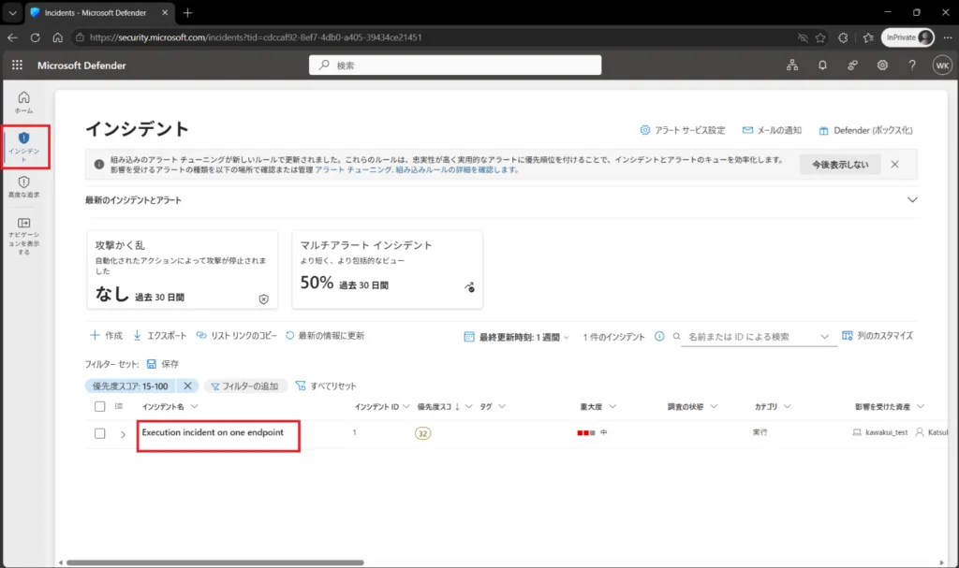Click priority score badge 32
The image size is (959, 568).
[422, 433]
